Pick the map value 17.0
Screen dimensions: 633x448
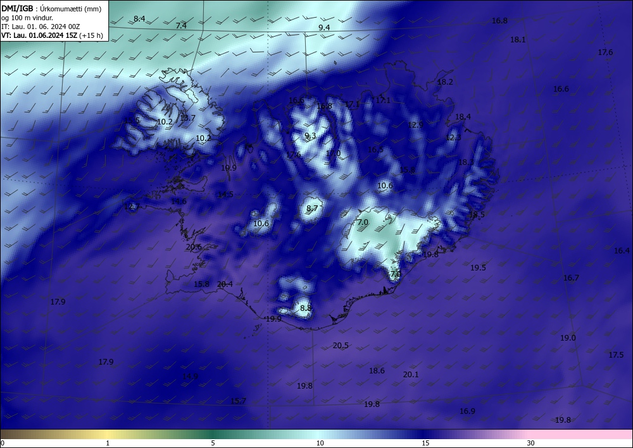(x=333, y=154)
